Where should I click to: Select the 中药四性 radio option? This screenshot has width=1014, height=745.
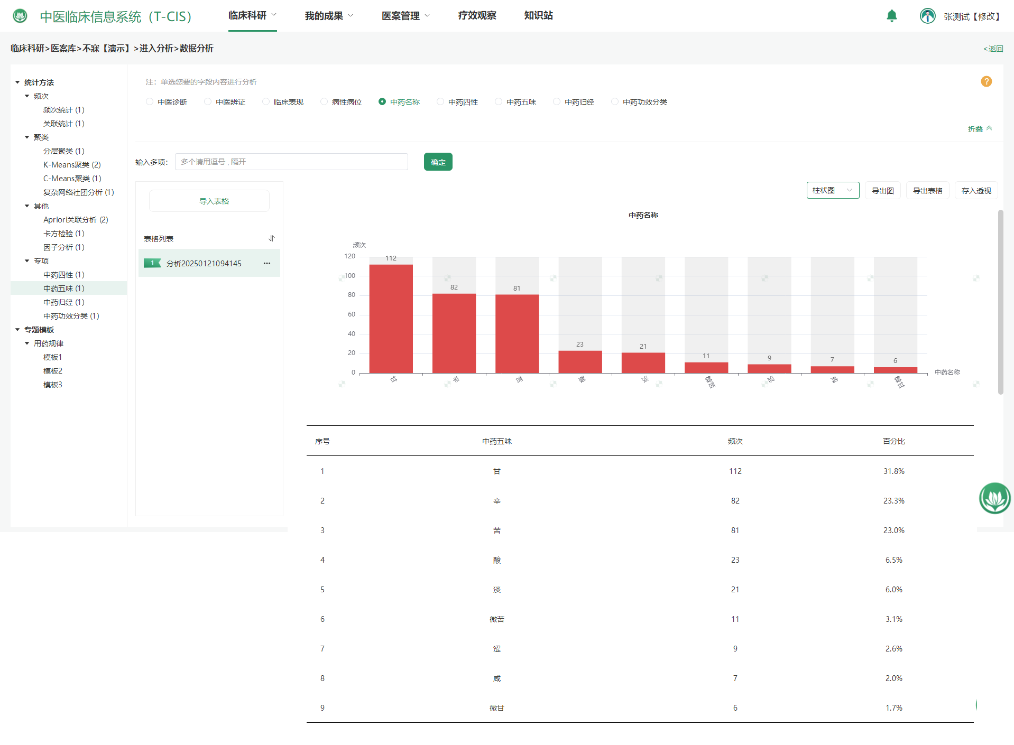point(440,102)
